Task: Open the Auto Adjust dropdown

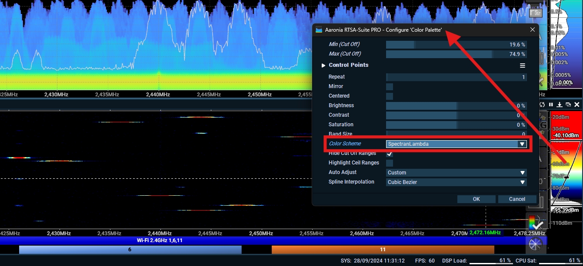Action: (456, 173)
